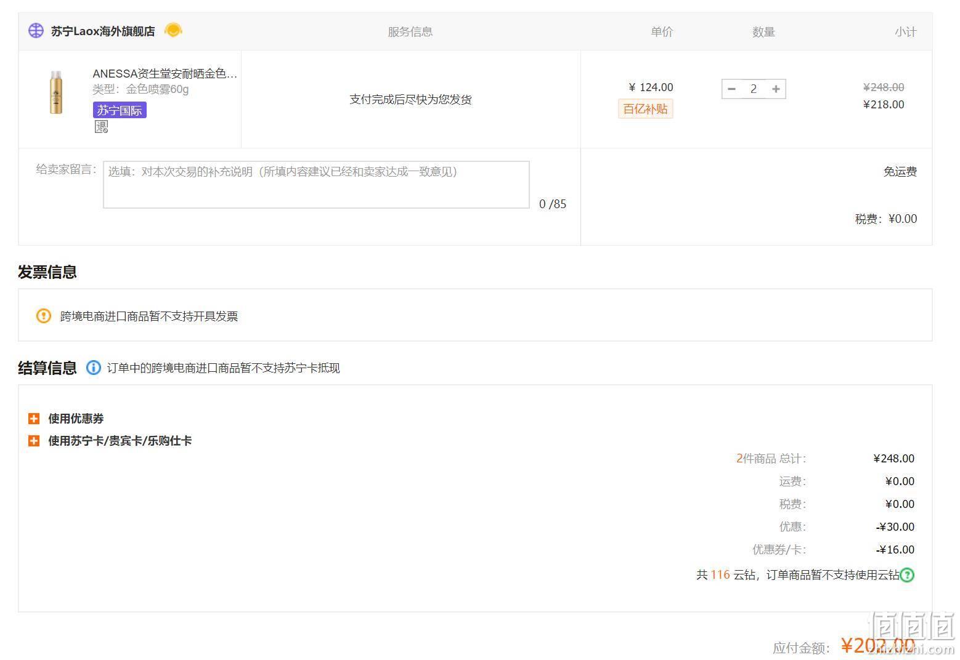The width and height of the screenshot is (960, 660).
Task: Select the ¥ 124.00 unit price
Action: click(x=651, y=87)
